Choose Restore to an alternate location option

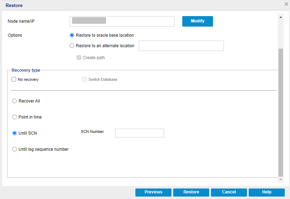tap(72, 46)
